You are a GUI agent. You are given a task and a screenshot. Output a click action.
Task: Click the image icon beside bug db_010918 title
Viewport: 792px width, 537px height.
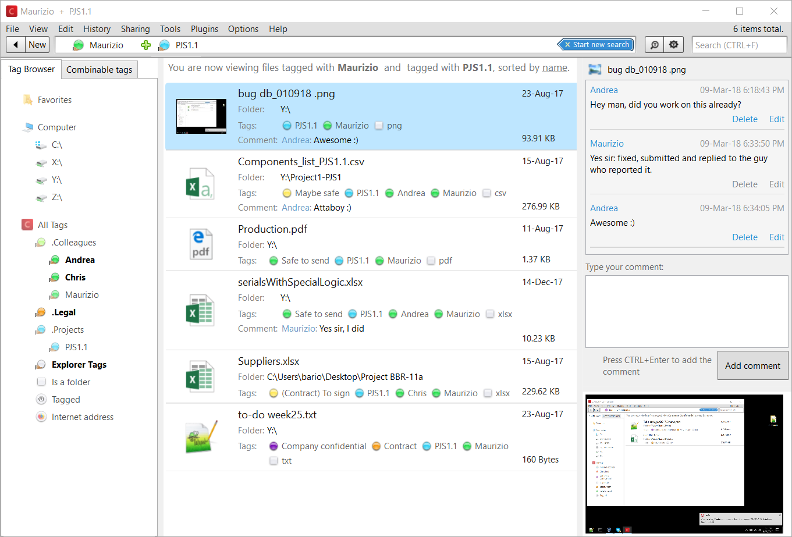tap(595, 69)
